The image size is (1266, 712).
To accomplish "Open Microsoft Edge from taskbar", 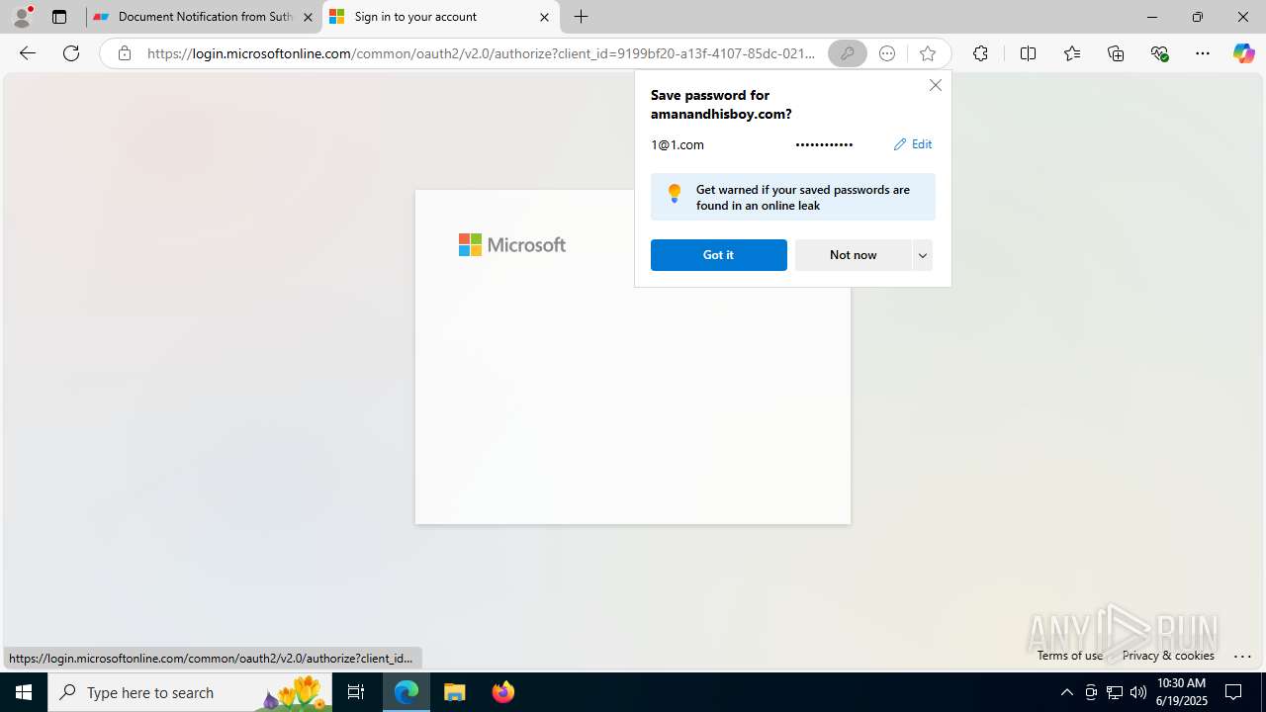I will pyautogui.click(x=407, y=692).
